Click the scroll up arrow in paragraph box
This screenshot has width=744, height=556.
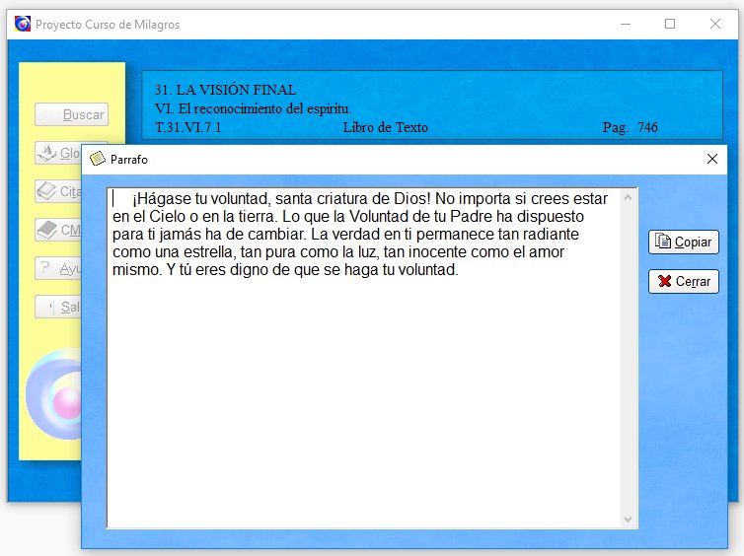coord(628,197)
